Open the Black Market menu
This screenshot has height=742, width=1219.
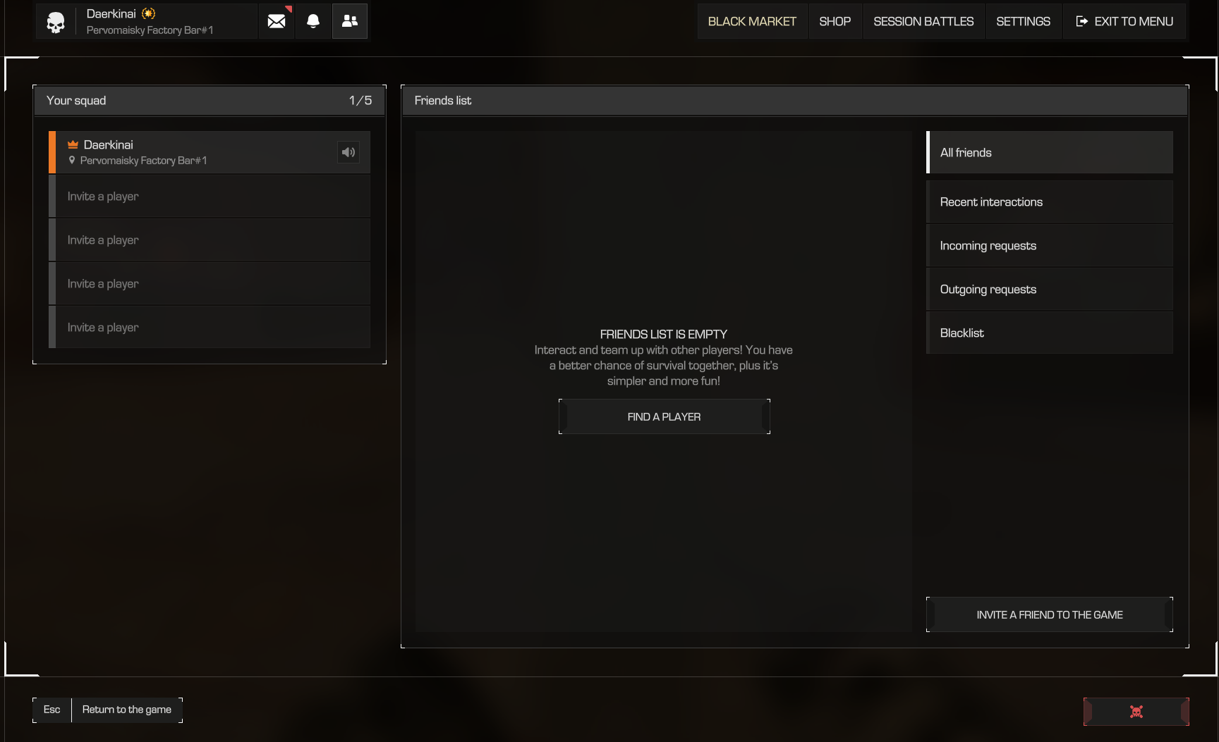point(752,21)
